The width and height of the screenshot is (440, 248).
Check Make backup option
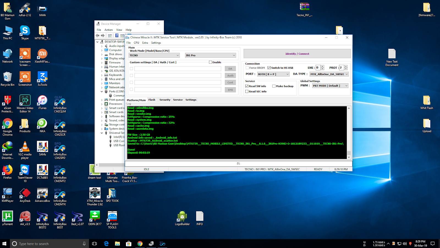[x=274, y=86]
